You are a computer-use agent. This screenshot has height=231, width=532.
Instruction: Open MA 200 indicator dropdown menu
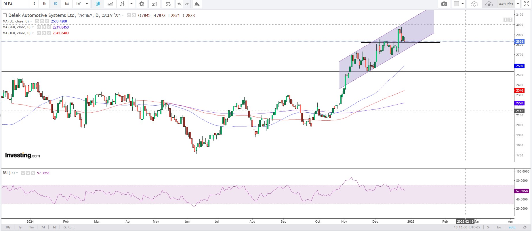pyautogui.click(x=33, y=27)
